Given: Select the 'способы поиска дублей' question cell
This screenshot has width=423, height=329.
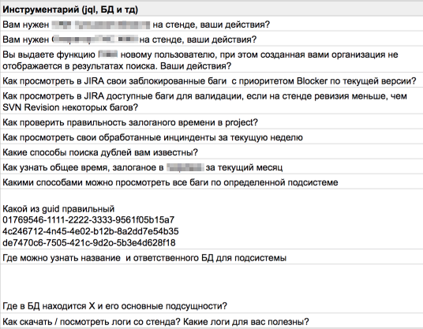Looking at the screenshot, I should click(211, 152).
